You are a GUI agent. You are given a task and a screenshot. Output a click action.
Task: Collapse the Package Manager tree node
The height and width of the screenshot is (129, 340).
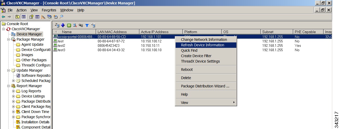tap(9, 39)
